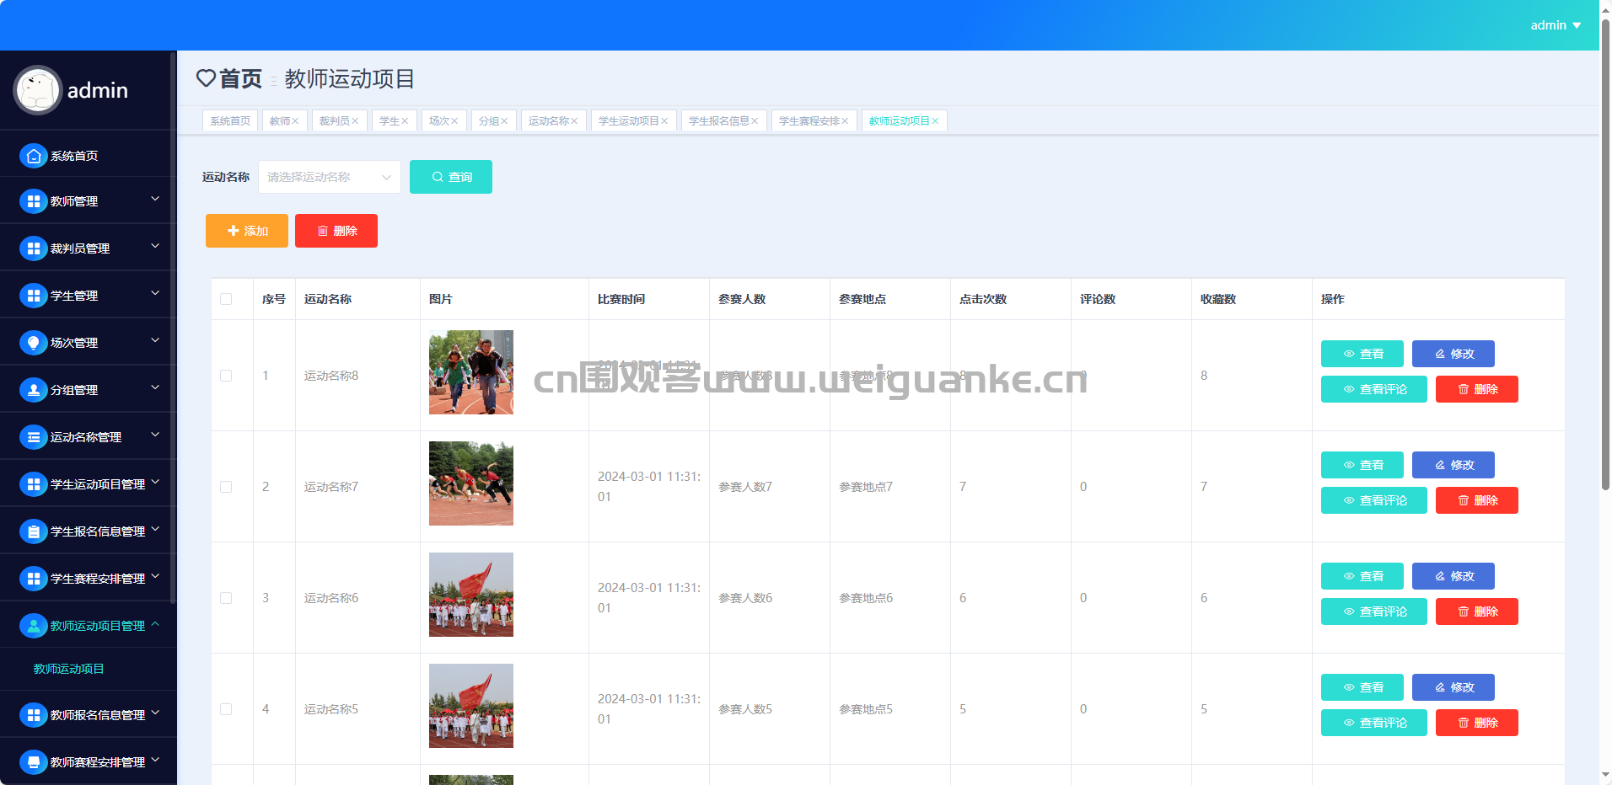Click the 系统首页 home icon in sidebar

[34, 156]
